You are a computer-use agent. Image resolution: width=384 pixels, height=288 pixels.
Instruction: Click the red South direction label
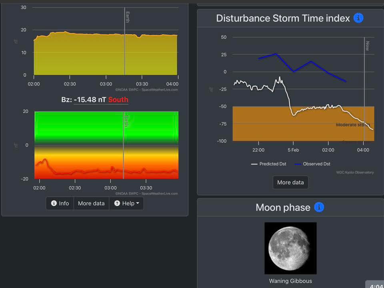118,100
